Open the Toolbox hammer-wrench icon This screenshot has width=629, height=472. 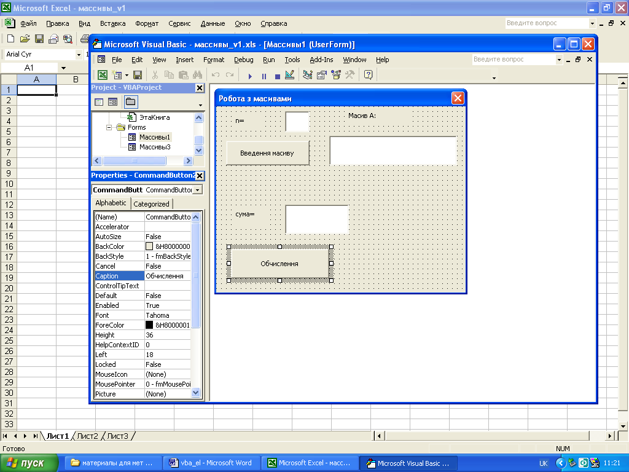pyautogui.click(x=350, y=74)
